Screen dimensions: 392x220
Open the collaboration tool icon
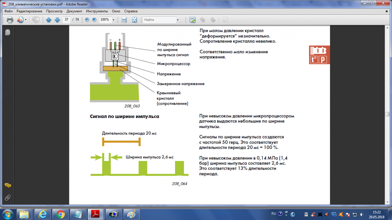pos(20,20)
